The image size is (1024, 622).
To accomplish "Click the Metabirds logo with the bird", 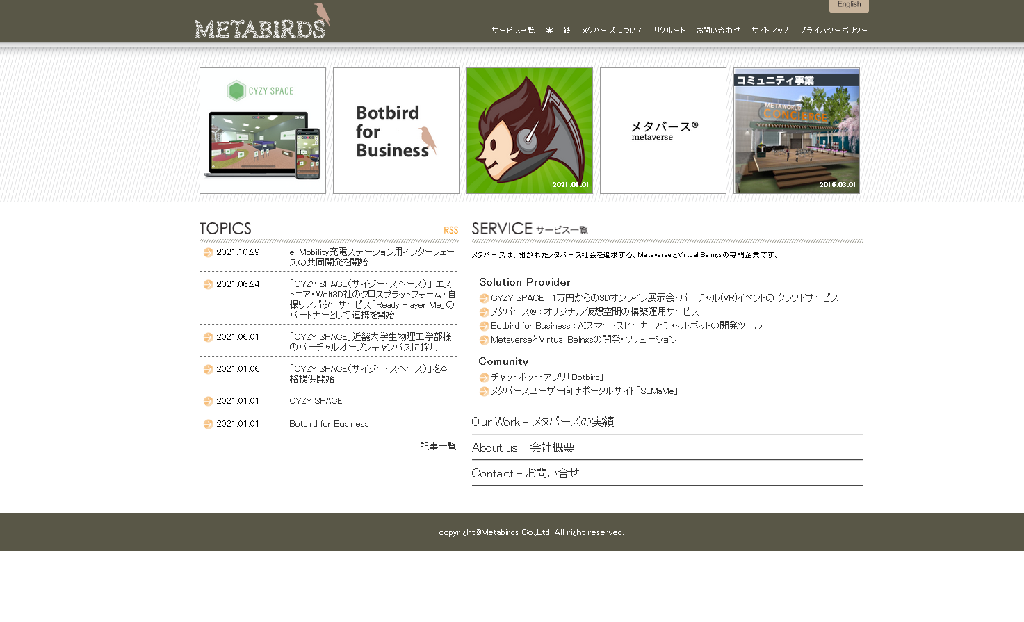I will click(262, 21).
